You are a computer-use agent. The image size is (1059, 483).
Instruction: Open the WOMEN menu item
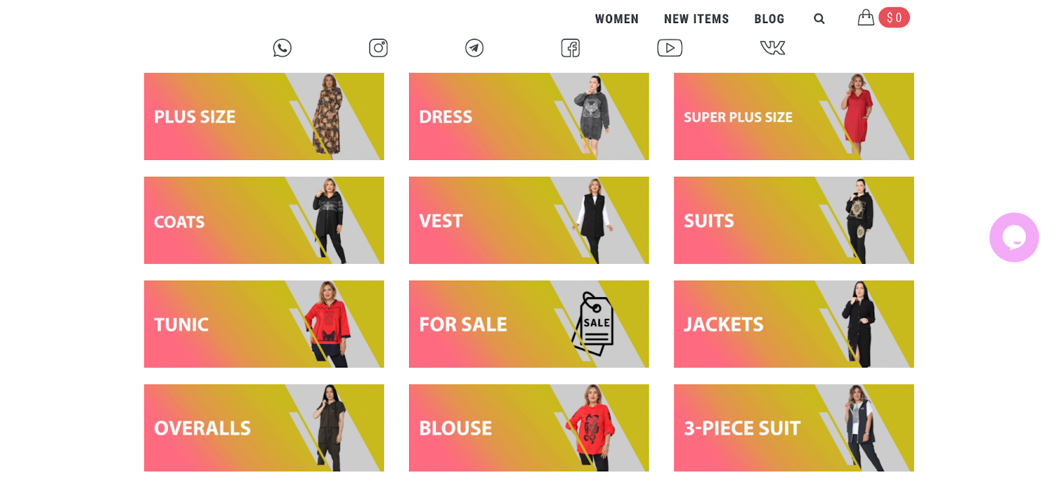pyautogui.click(x=617, y=19)
